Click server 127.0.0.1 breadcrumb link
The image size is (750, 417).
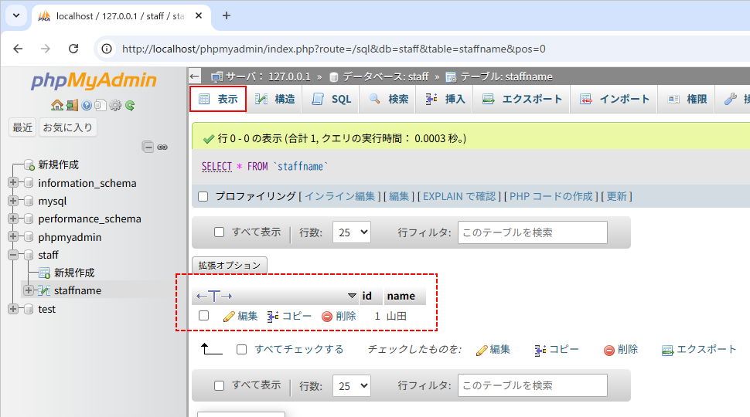point(268,76)
